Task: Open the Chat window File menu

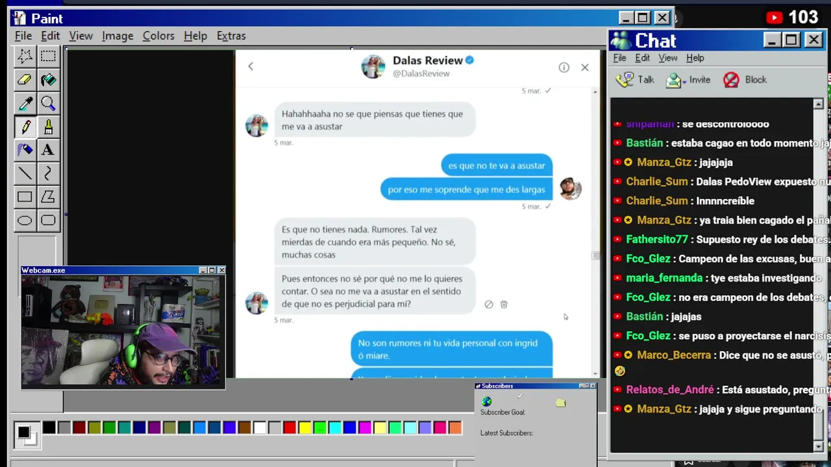Action: (x=619, y=58)
